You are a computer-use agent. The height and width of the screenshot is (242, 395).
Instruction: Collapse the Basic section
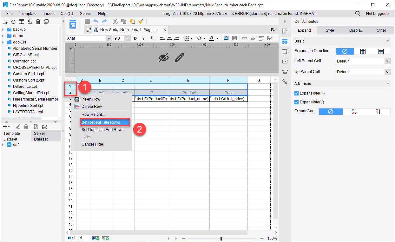(388, 41)
